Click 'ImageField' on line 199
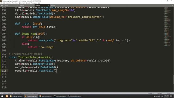 41,17
